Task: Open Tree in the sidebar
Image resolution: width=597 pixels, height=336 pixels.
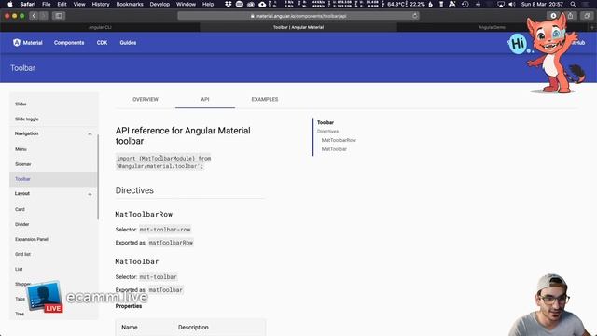Action: [20, 314]
